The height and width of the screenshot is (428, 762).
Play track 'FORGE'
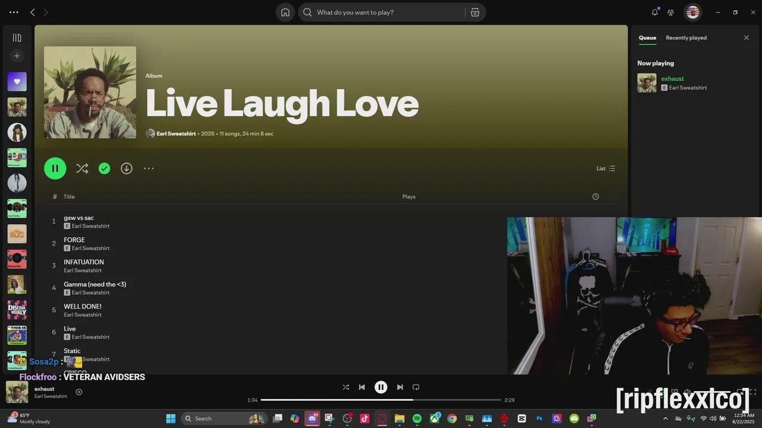(x=74, y=240)
